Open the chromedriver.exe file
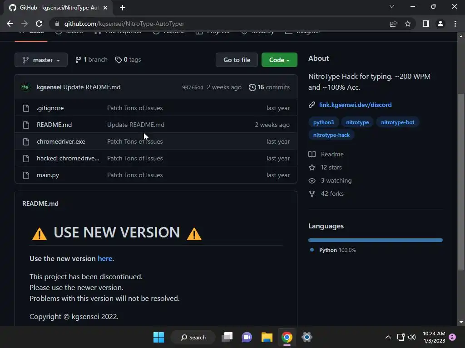This screenshot has height=348, width=465. point(61,141)
